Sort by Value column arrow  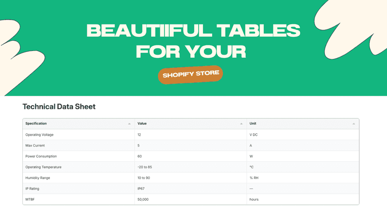coord(241,124)
